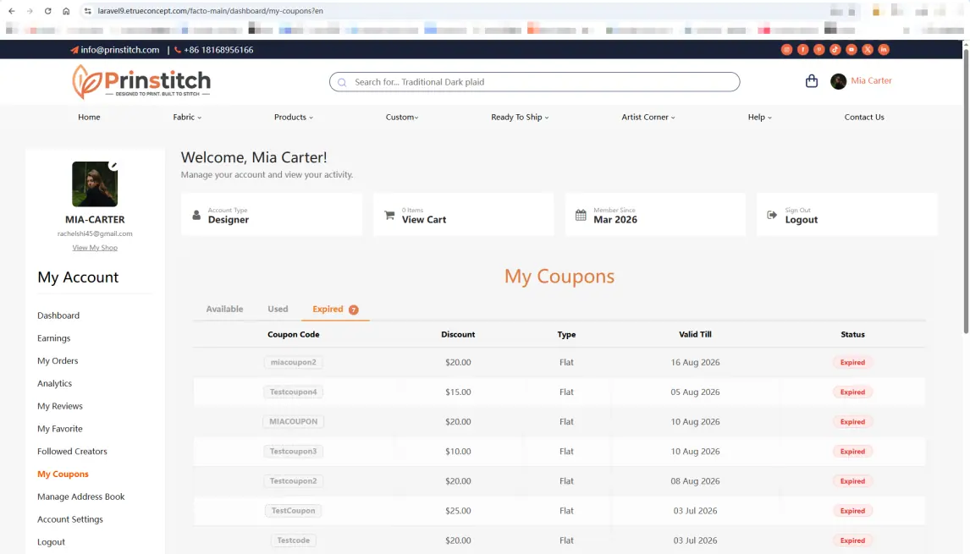
Task: Click the miacoupon2 coupon code
Action: point(293,362)
